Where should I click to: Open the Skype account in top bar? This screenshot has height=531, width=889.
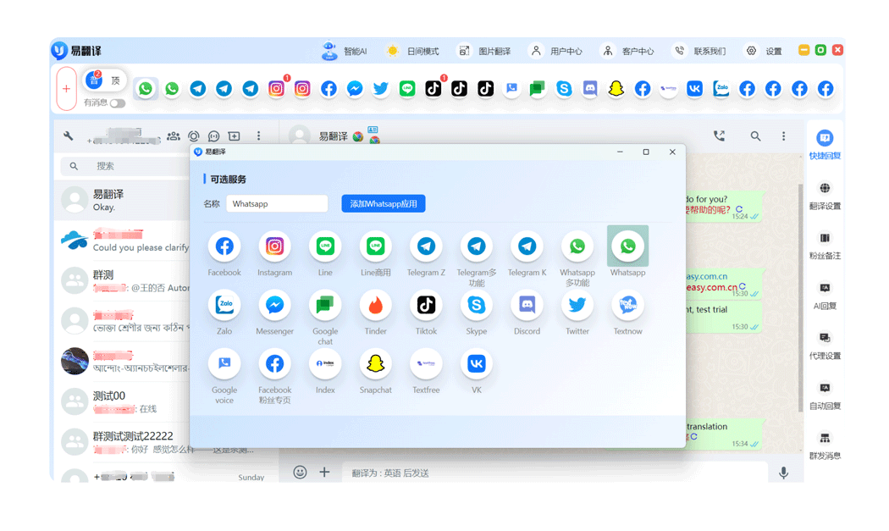coord(564,88)
